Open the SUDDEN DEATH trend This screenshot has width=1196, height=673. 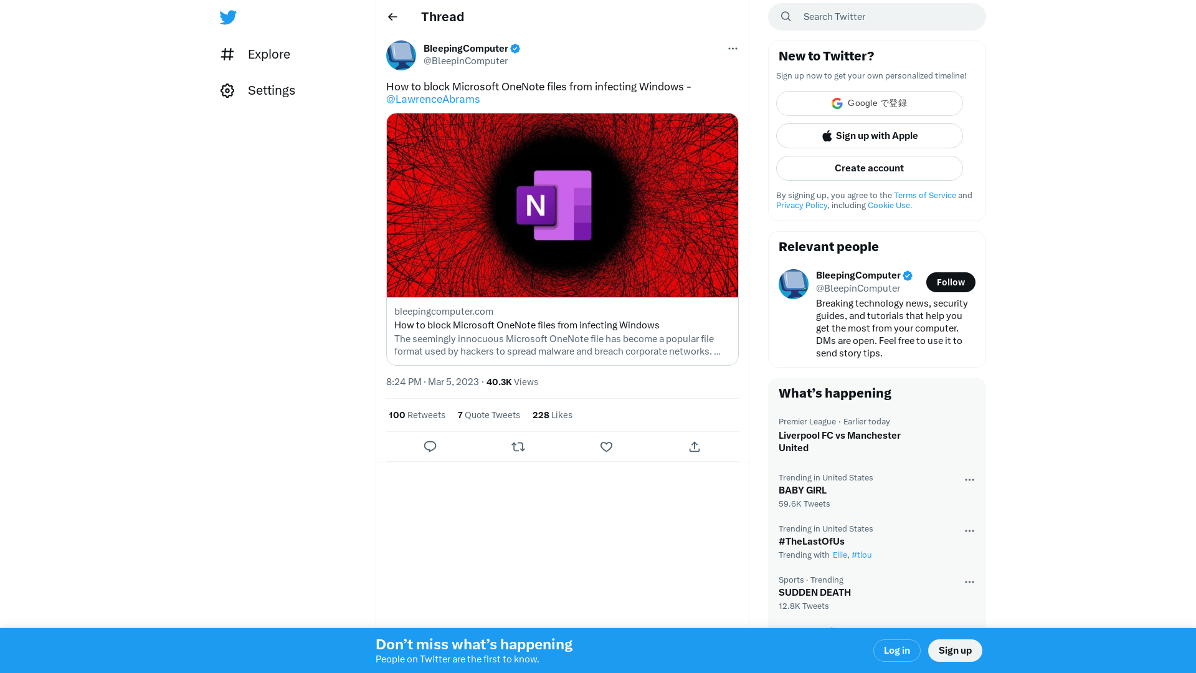(877, 593)
